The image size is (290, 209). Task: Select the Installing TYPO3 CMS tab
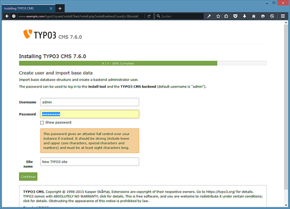click(x=28, y=8)
